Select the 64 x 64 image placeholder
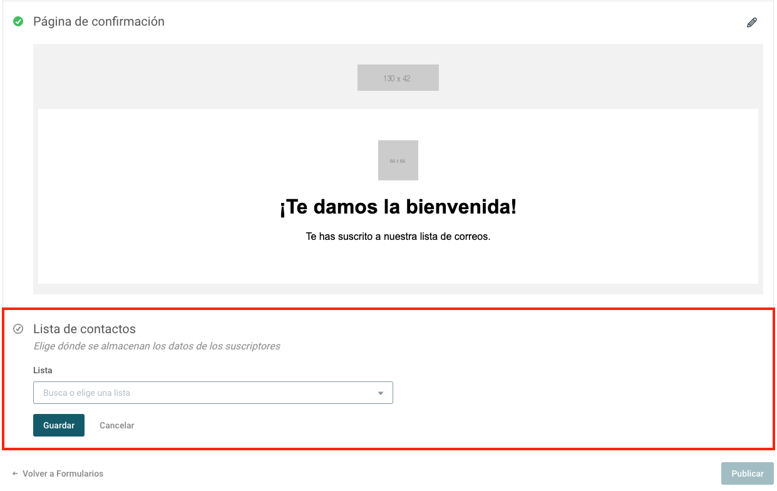The image size is (777, 491). 398,160
